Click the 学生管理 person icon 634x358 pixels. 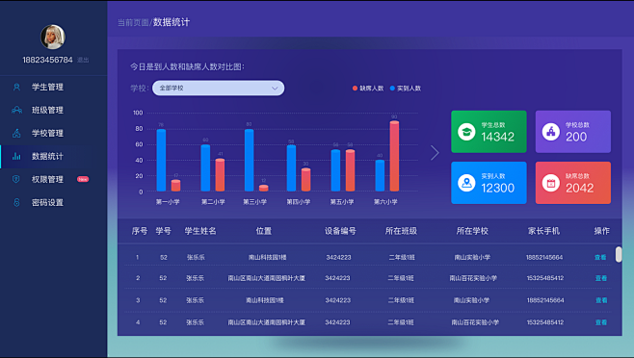(x=16, y=87)
